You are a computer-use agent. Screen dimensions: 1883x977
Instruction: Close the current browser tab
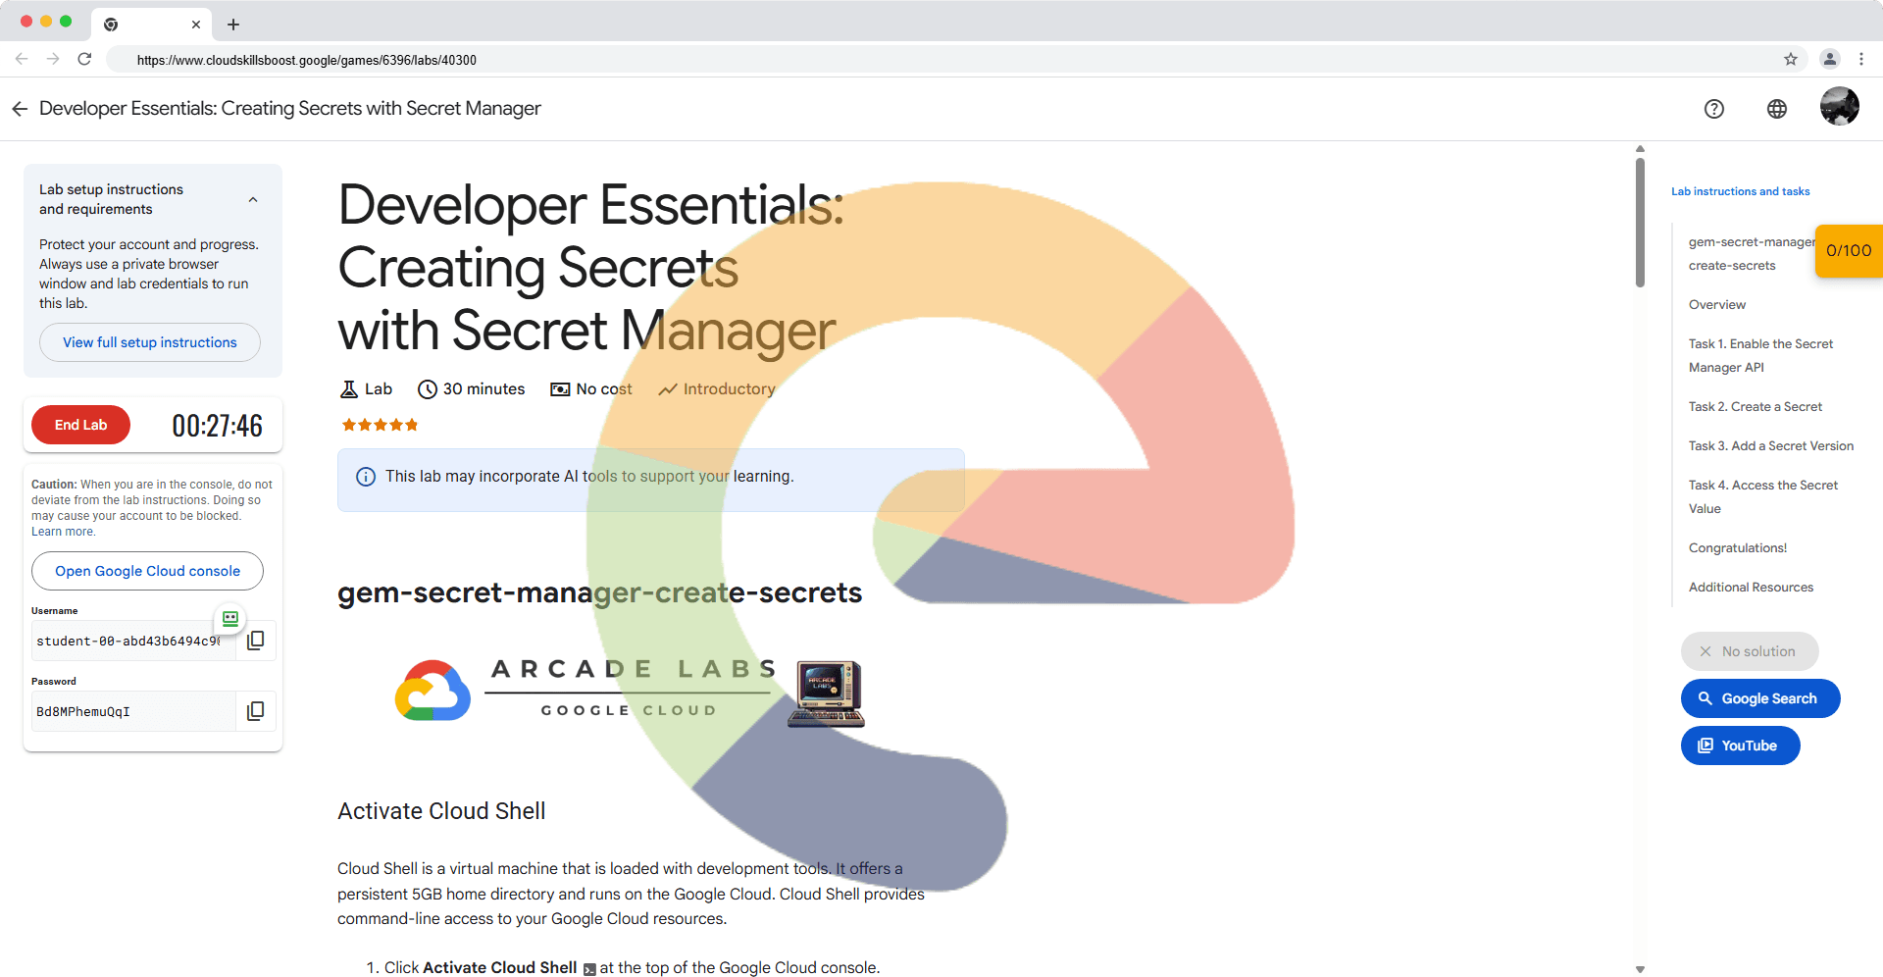196,25
